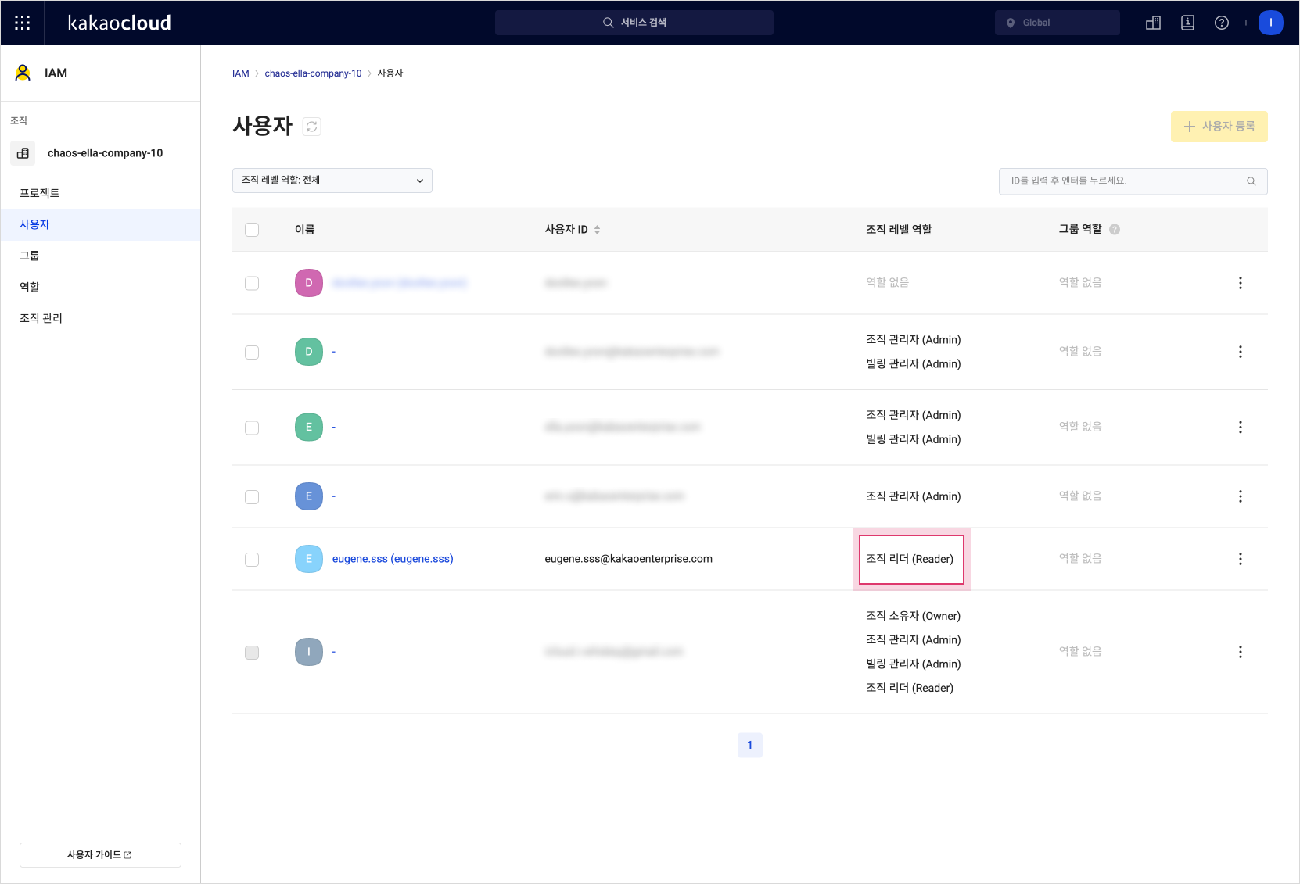Click eugene.sss@kakaoenterprise.com ID cell
The image size is (1300, 884).
[629, 559]
